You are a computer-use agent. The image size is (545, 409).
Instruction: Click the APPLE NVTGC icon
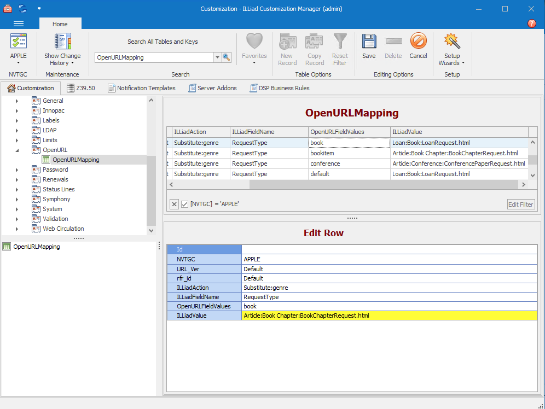tap(18, 43)
